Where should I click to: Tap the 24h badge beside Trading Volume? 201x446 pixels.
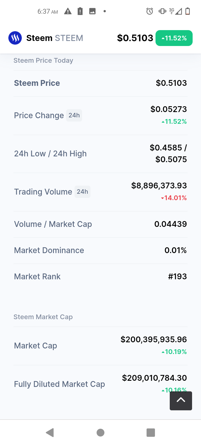[x=82, y=192]
